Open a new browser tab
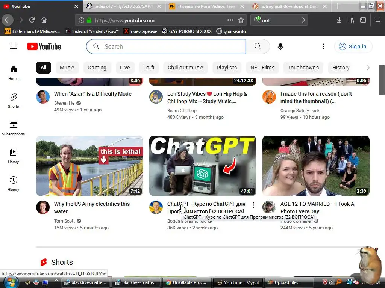This screenshot has height=288, width=385. click(338, 6)
